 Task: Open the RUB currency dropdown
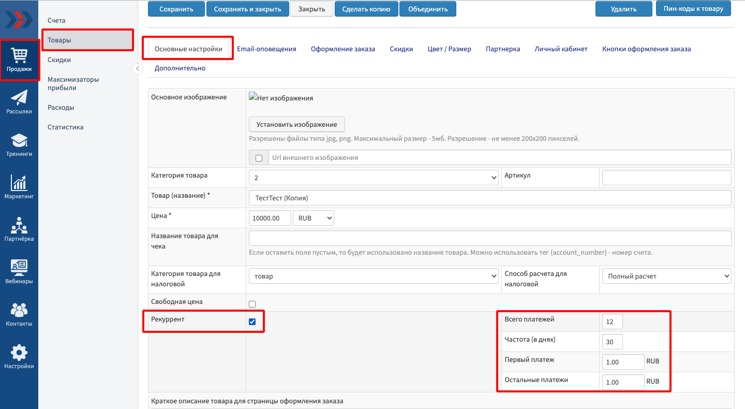[x=313, y=218]
